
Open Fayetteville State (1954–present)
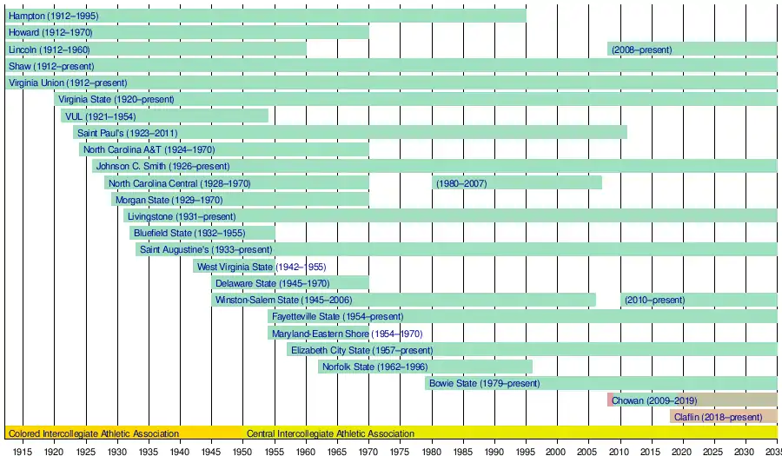338,316
